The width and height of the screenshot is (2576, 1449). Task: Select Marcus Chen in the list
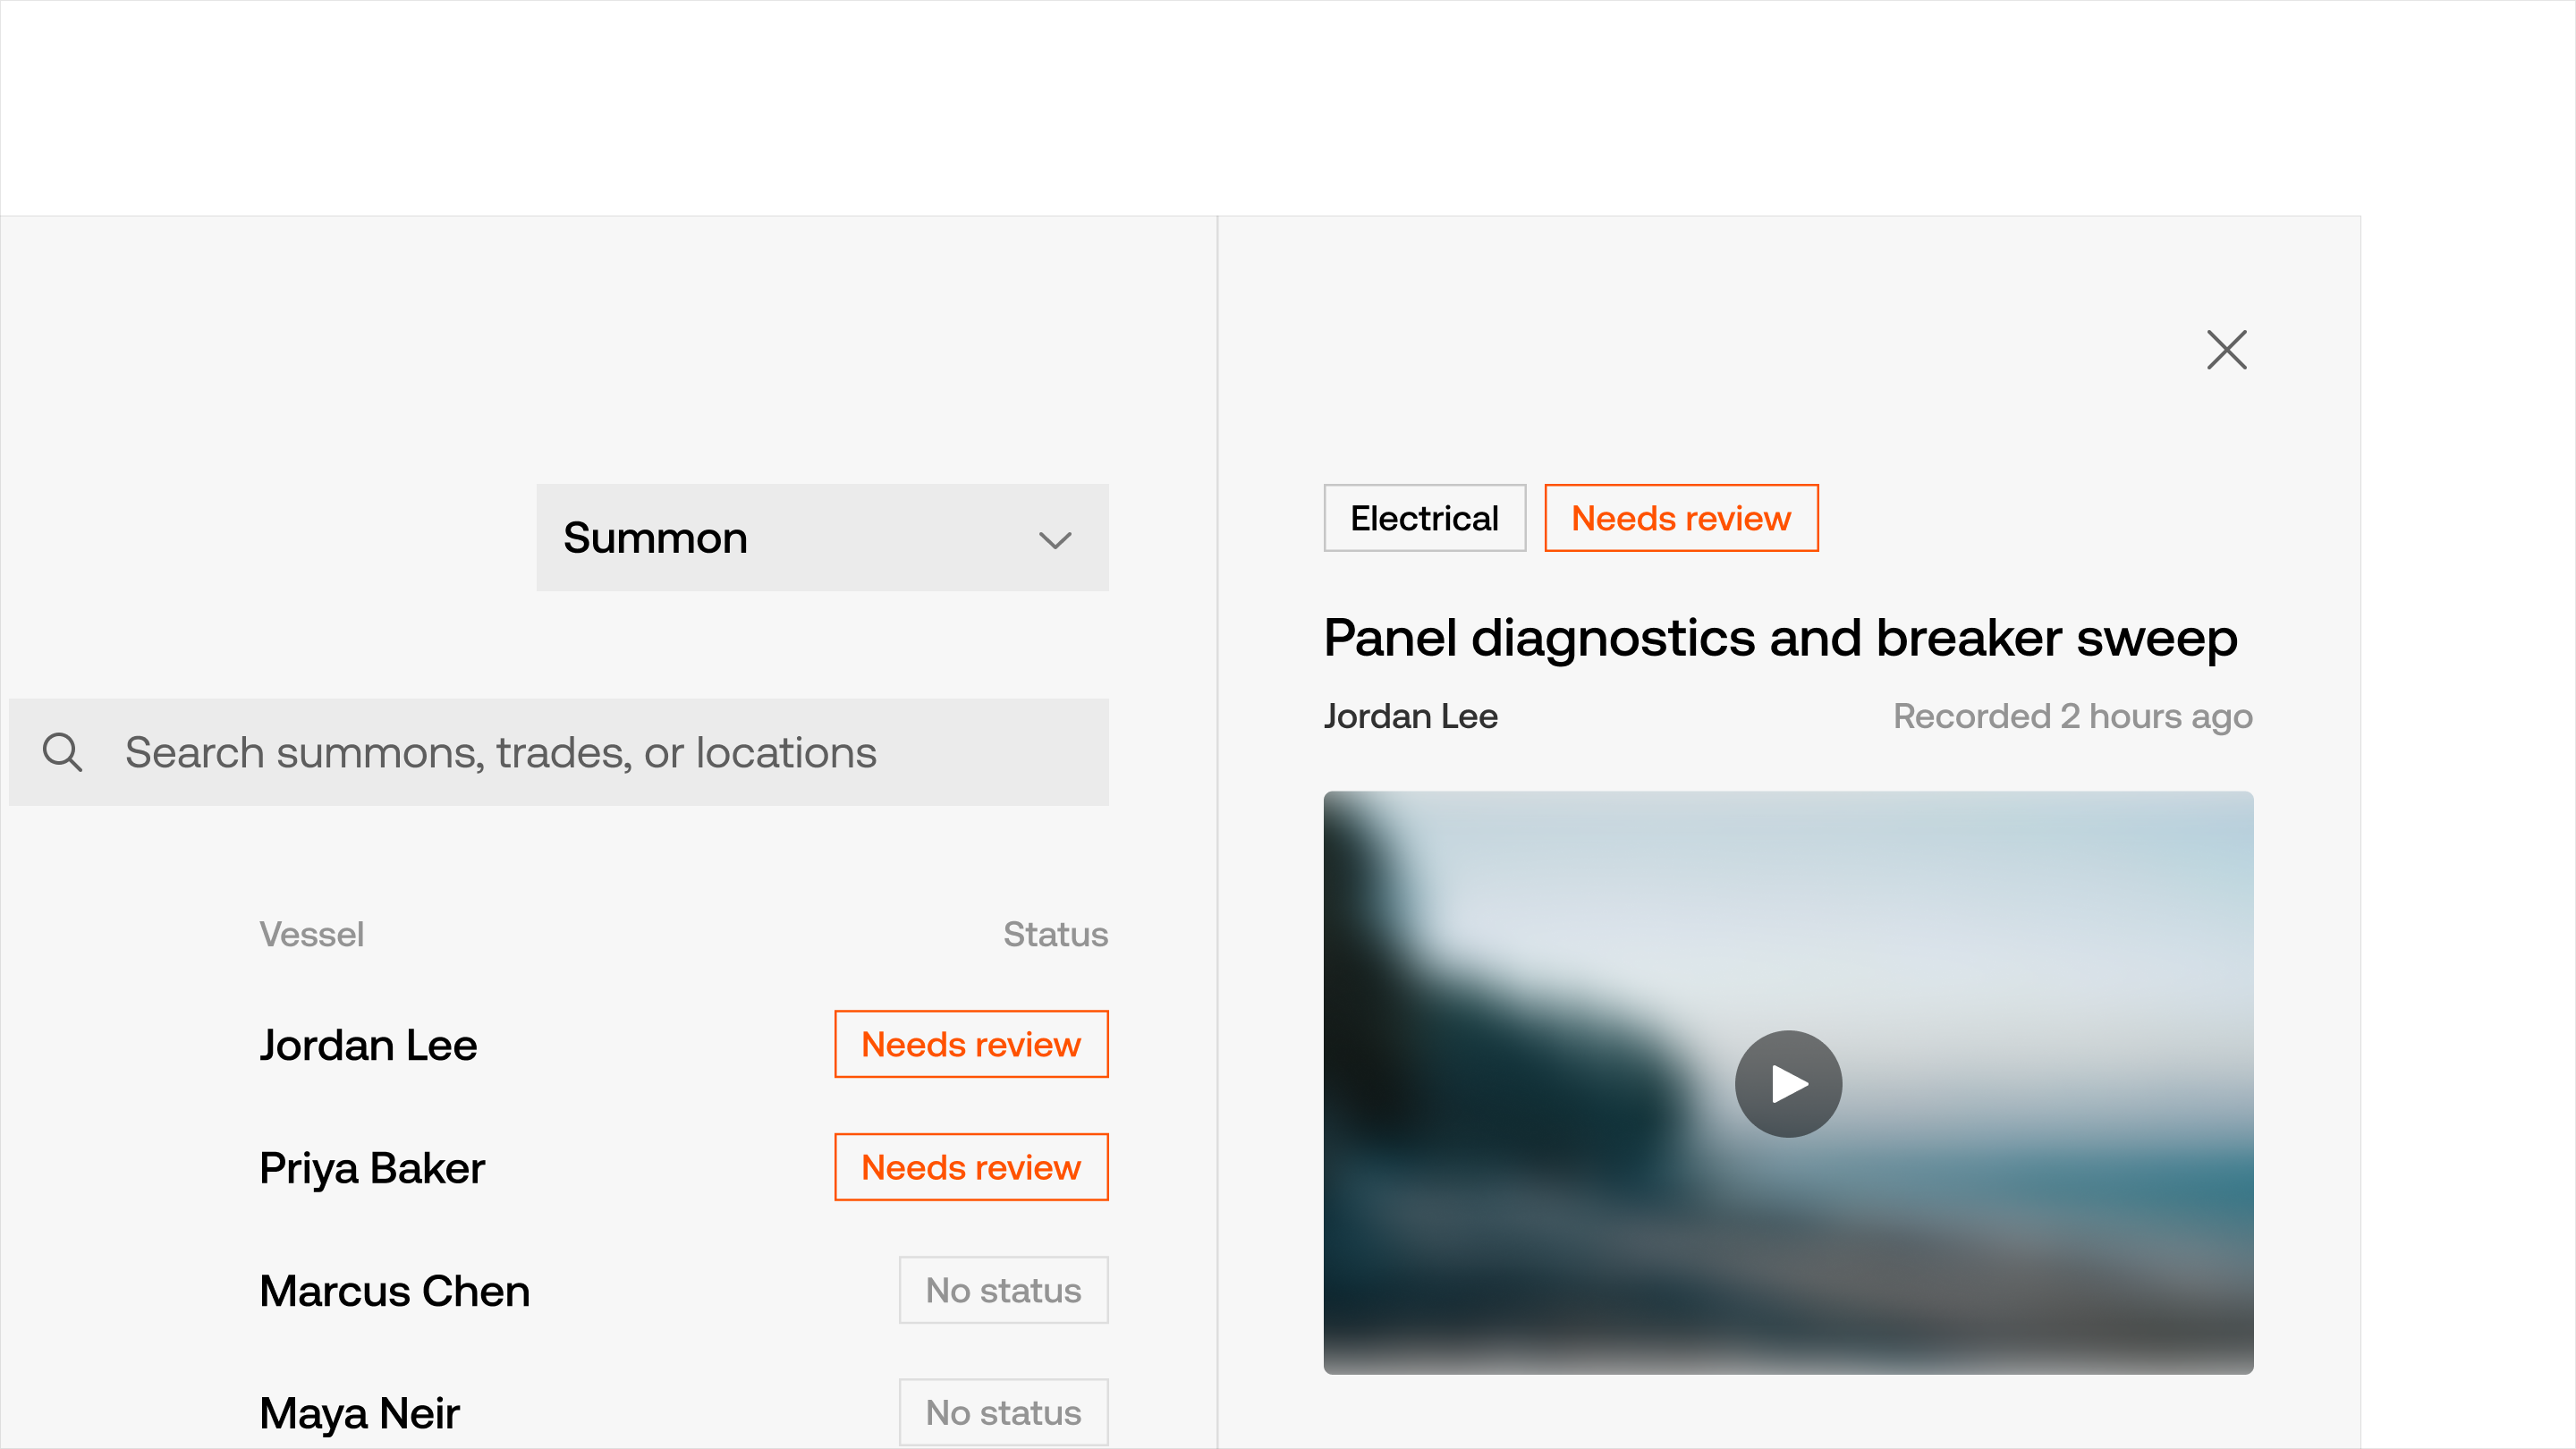tap(394, 1291)
